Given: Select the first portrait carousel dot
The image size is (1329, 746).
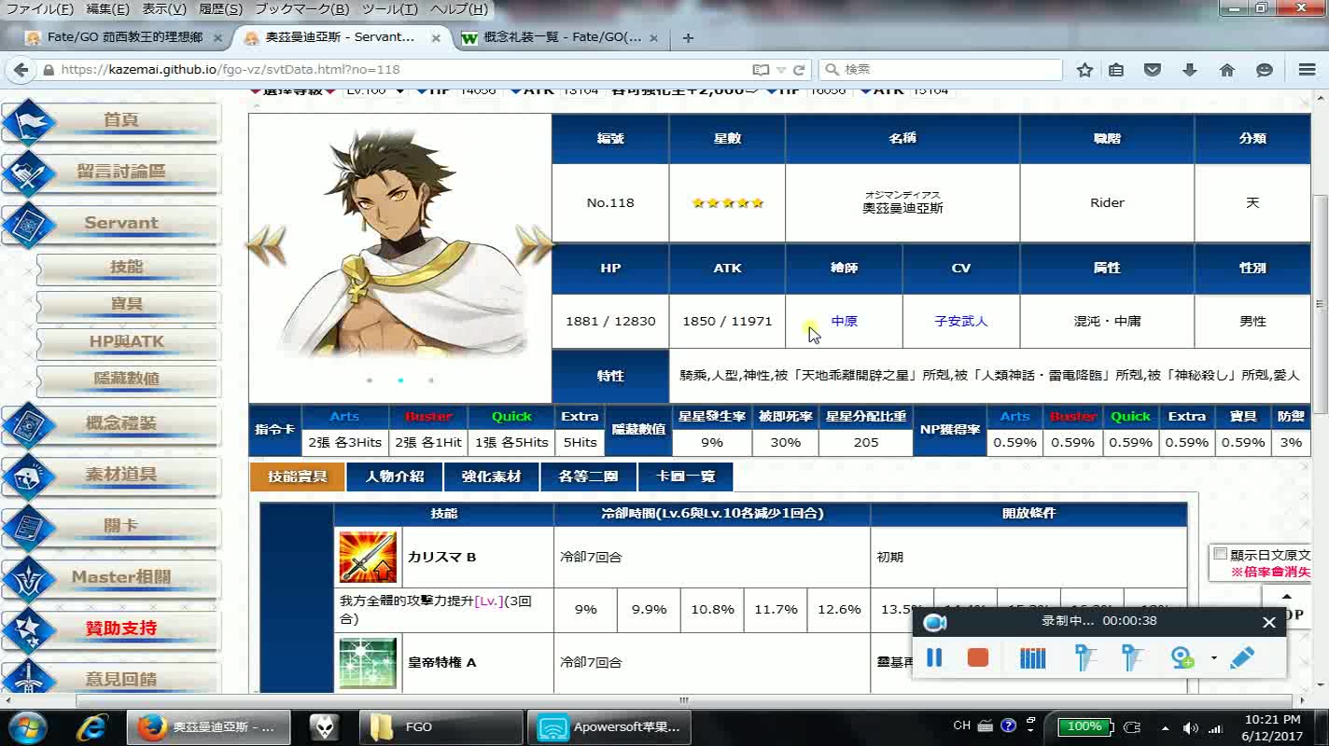Looking at the screenshot, I should [370, 380].
